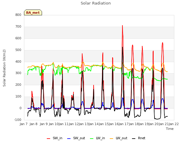Click the 800 y-axis tick label

coord(18,15)
